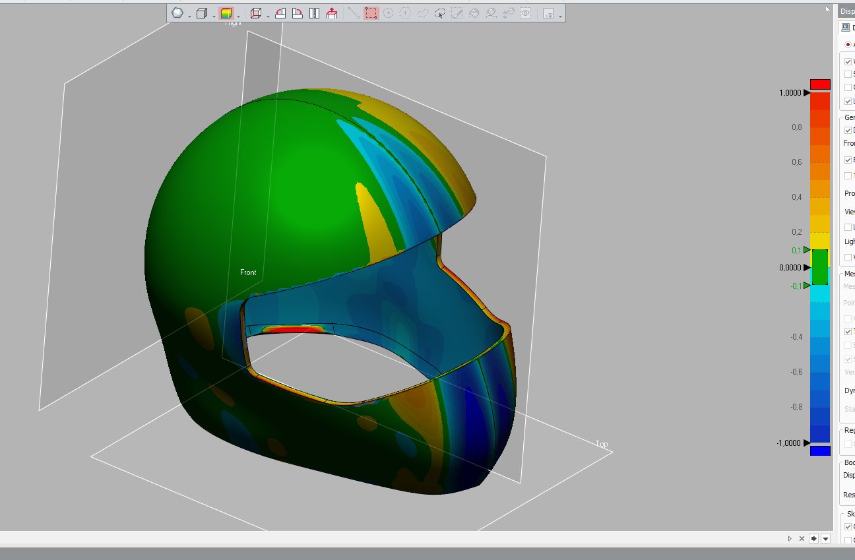
Task: Toggle the deviation color map icon
Action: pyautogui.click(x=226, y=13)
